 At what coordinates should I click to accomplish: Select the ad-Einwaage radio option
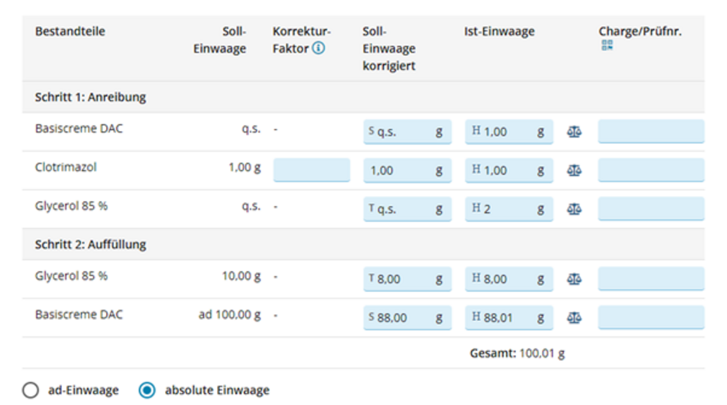(x=31, y=390)
